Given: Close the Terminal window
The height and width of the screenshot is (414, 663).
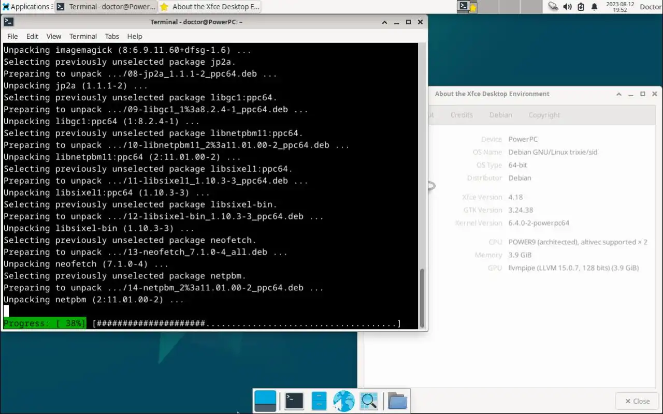Looking at the screenshot, I should coord(420,22).
